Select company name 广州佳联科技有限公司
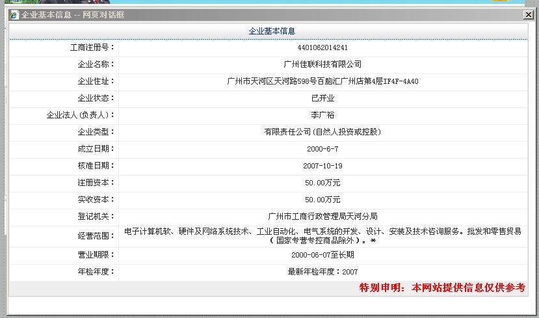 [x=322, y=64]
